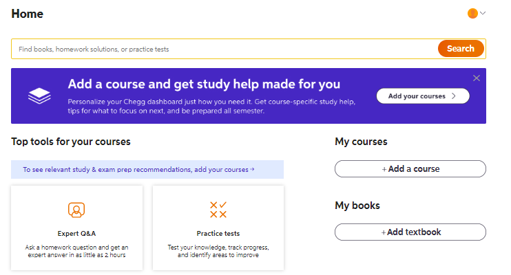Click the stacked books icon in banner

39,96
